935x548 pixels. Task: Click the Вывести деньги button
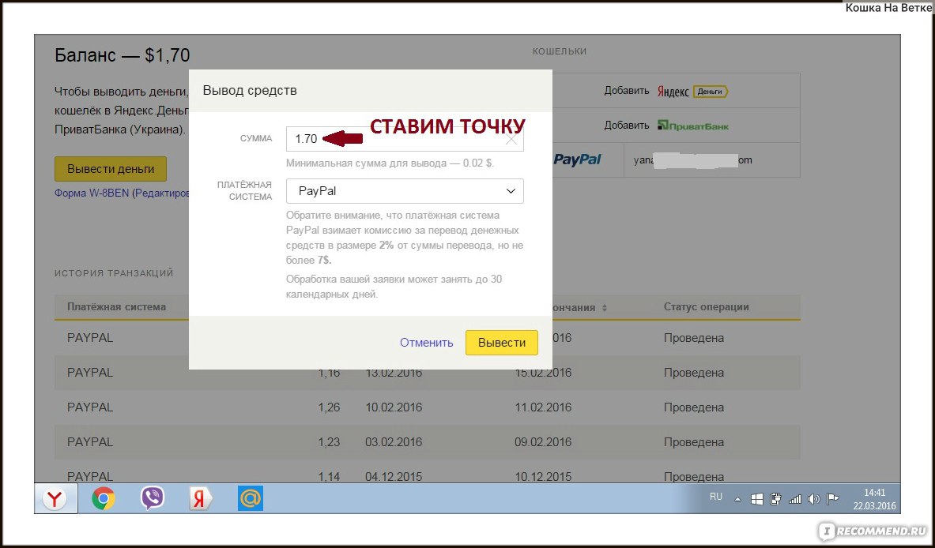click(x=111, y=168)
